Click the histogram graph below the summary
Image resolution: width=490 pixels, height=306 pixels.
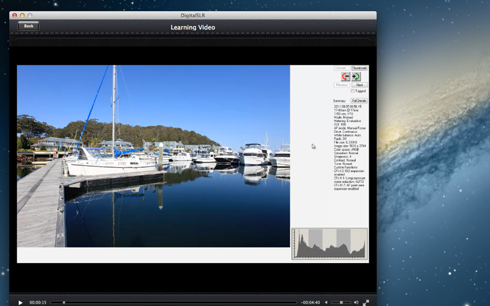pyautogui.click(x=330, y=244)
